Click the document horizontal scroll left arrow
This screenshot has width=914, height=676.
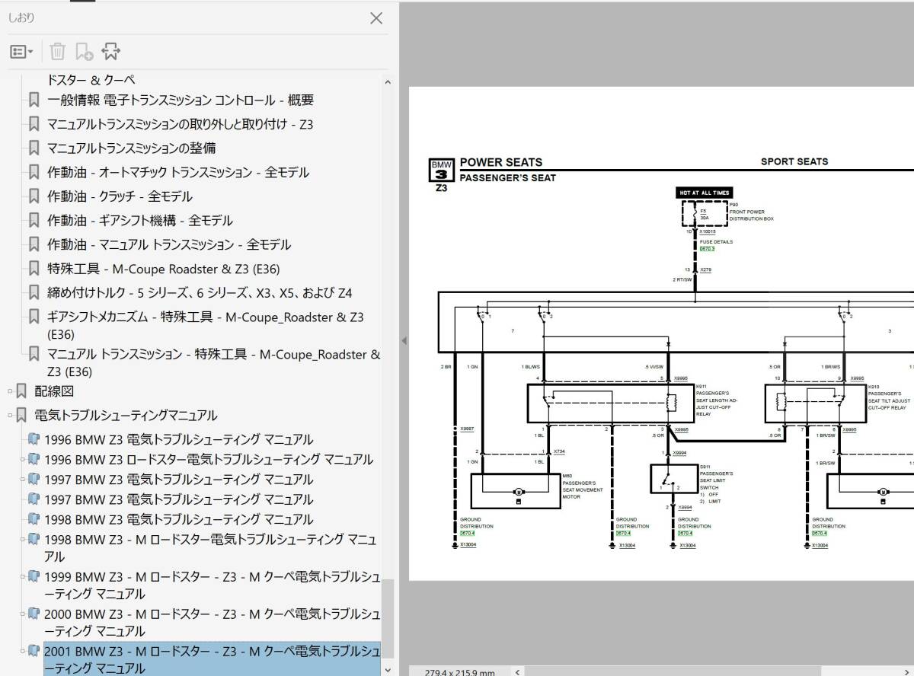point(519,671)
